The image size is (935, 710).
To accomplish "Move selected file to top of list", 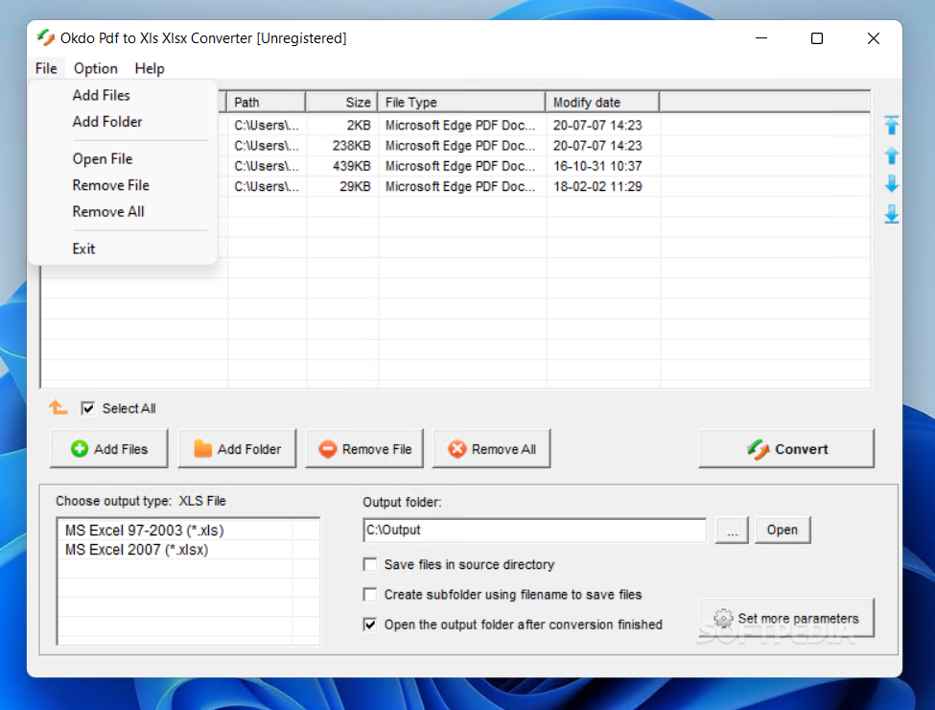I will [x=892, y=125].
